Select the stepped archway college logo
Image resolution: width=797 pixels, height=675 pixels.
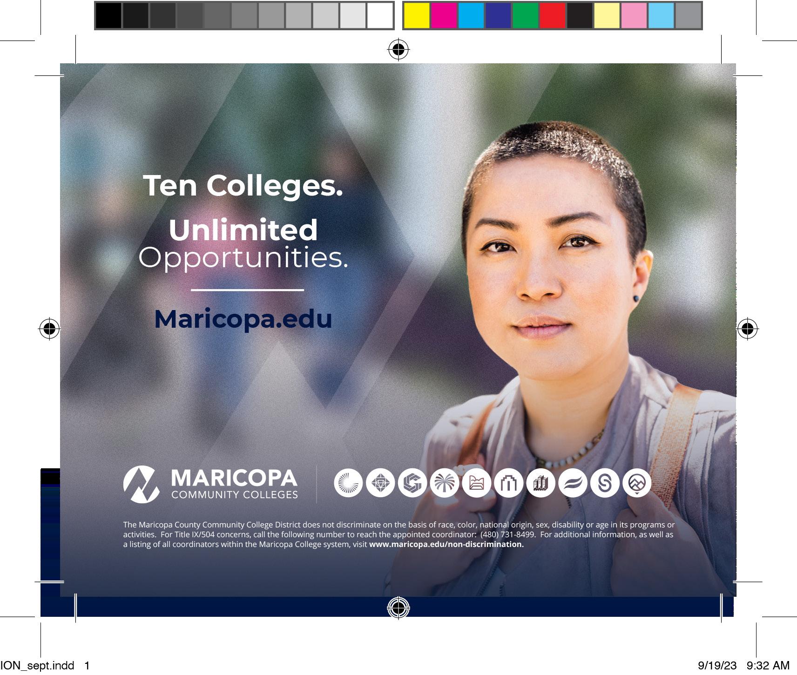pos(509,483)
